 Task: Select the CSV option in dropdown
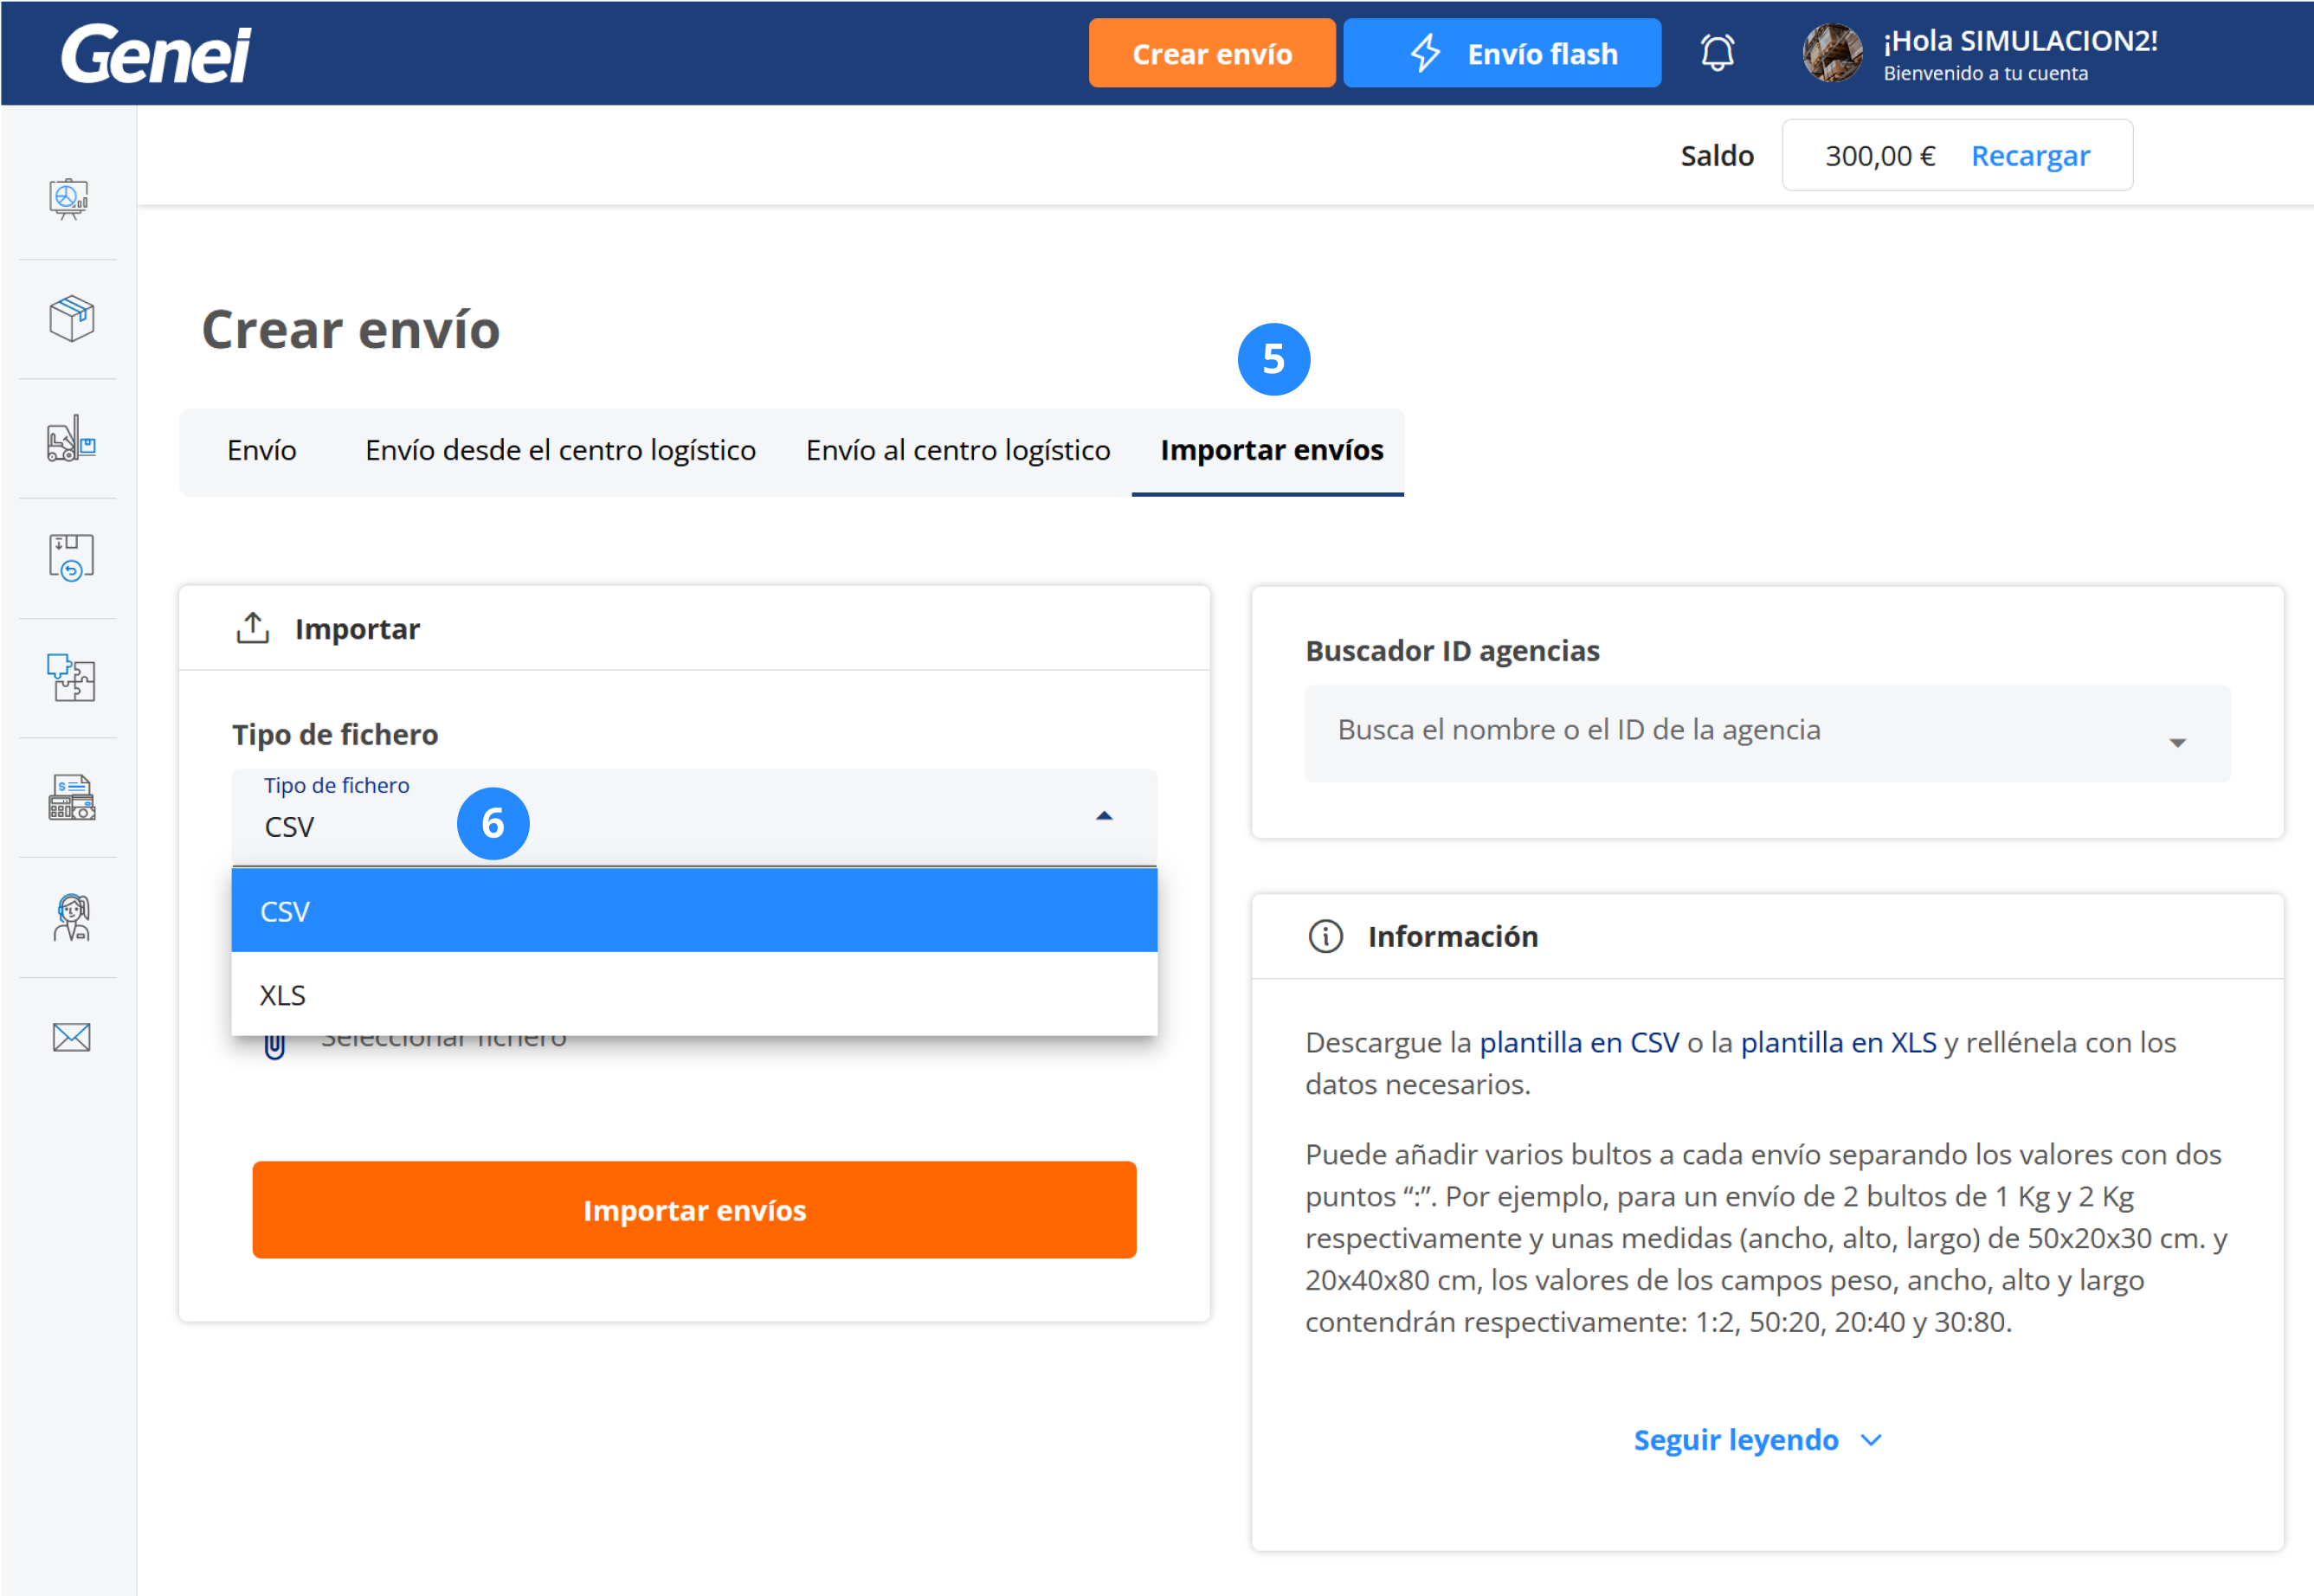point(694,911)
